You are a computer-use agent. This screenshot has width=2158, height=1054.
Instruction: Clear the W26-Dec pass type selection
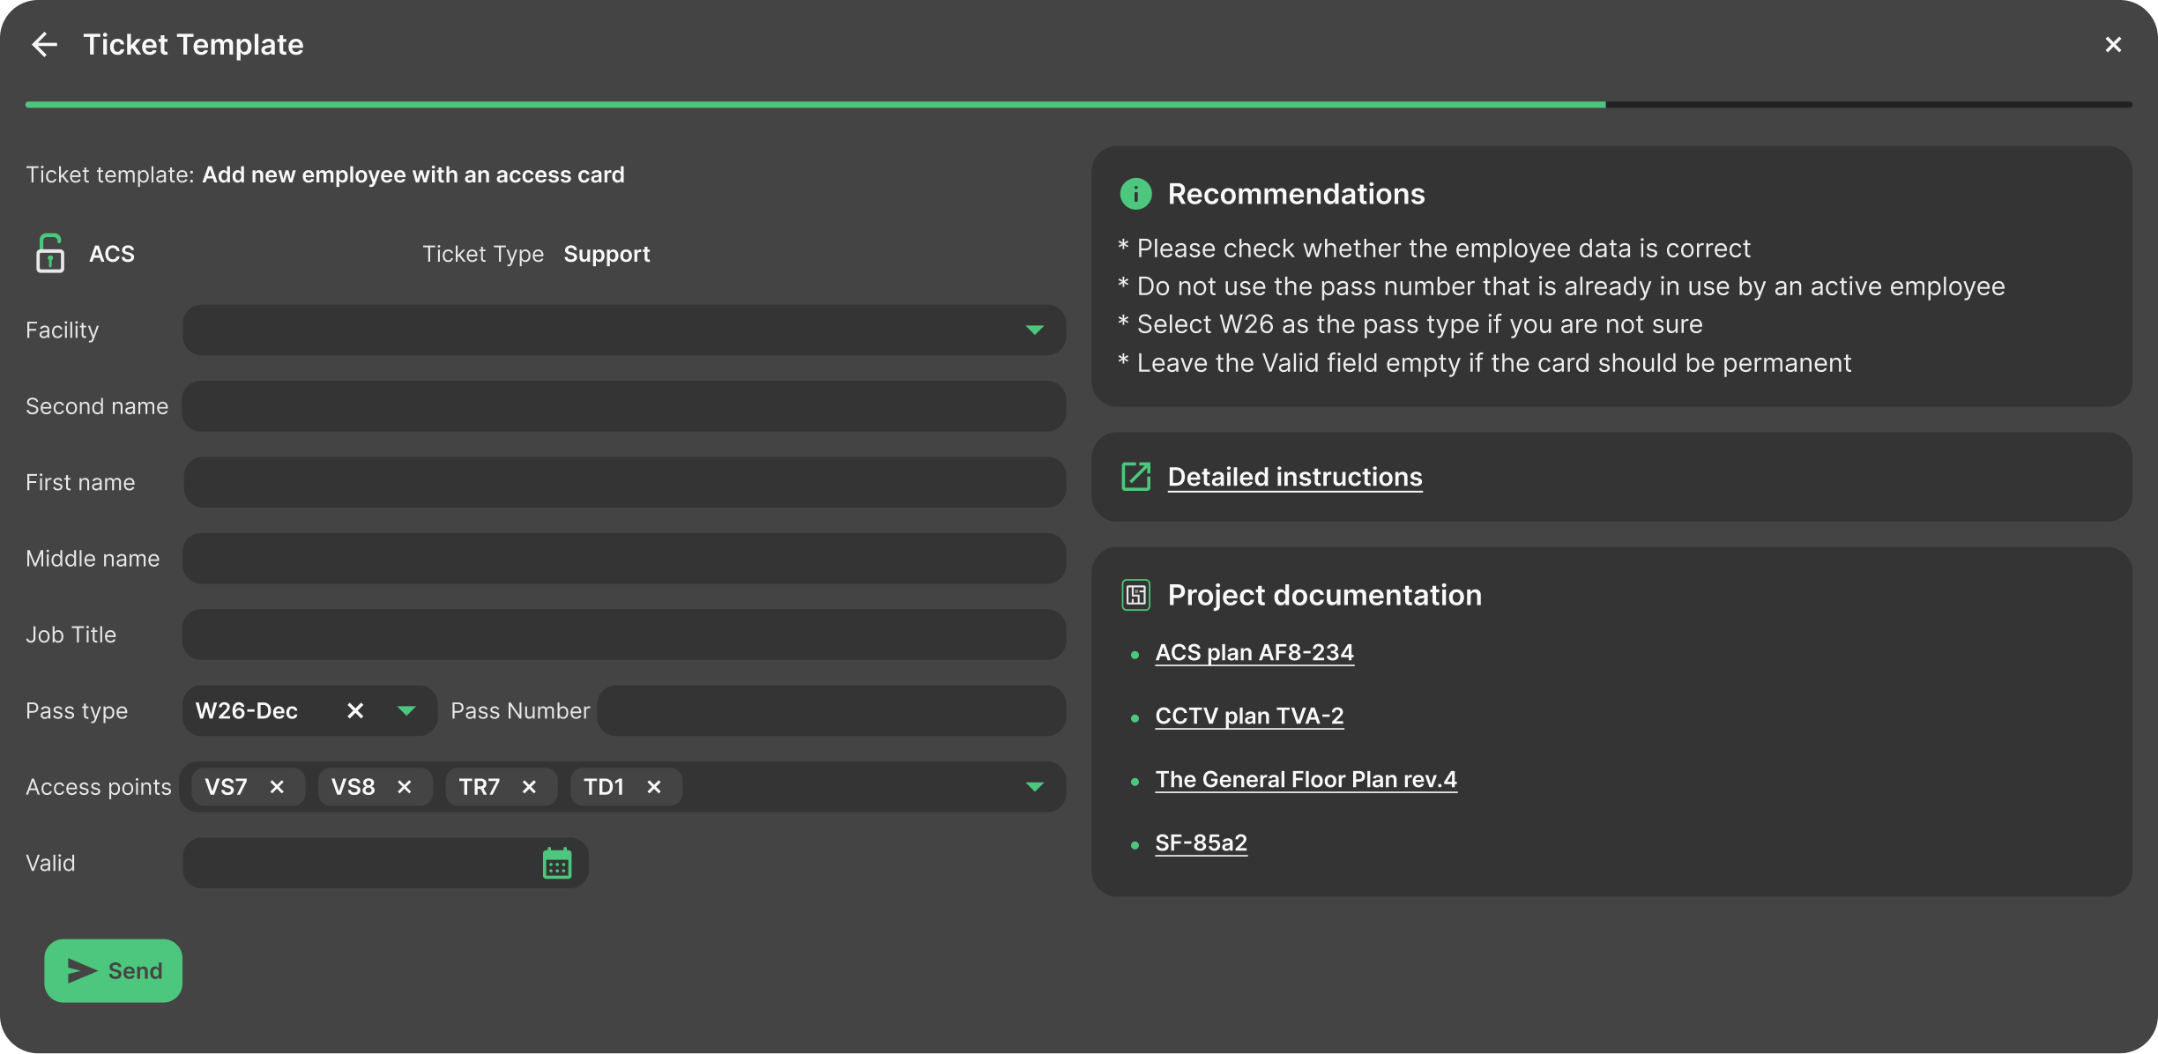(355, 711)
